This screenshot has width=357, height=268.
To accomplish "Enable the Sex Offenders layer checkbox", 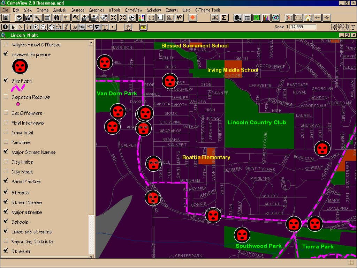I will point(6,113).
